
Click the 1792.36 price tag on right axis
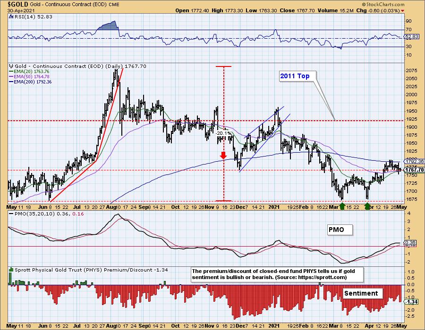click(414, 162)
